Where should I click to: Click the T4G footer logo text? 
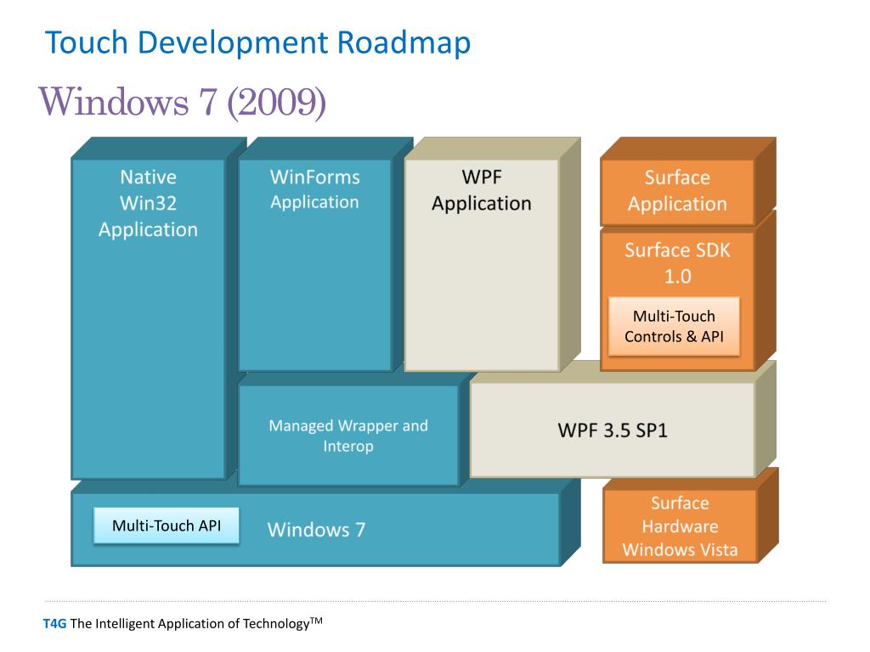[54, 624]
